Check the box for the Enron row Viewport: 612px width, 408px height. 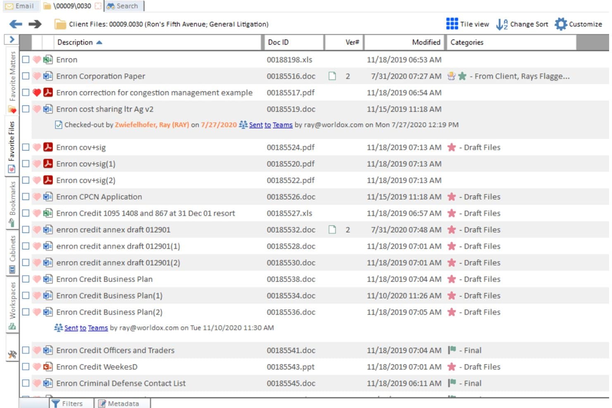coord(26,60)
